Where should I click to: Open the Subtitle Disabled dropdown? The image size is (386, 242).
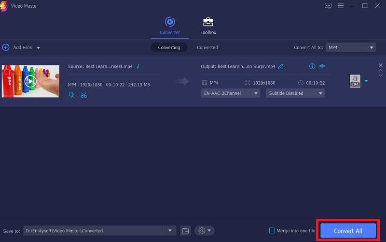pos(295,93)
